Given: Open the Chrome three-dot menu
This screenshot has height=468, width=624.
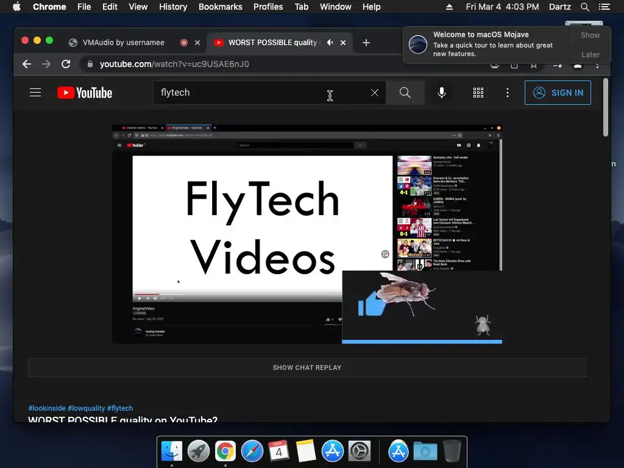Looking at the screenshot, I should [x=597, y=65].
